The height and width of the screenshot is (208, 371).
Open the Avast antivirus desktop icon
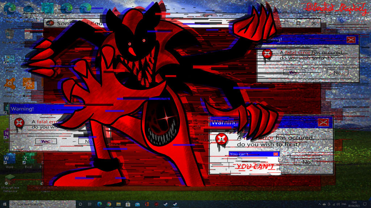[x=9, y=84]
